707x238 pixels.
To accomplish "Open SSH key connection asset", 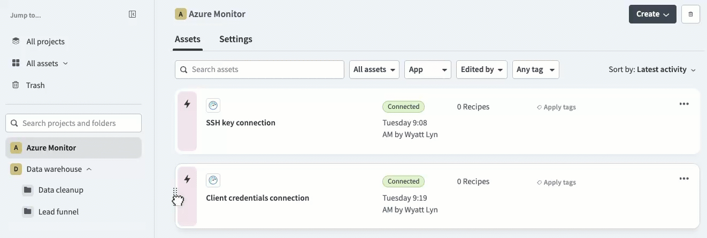I will pos(241,123).
